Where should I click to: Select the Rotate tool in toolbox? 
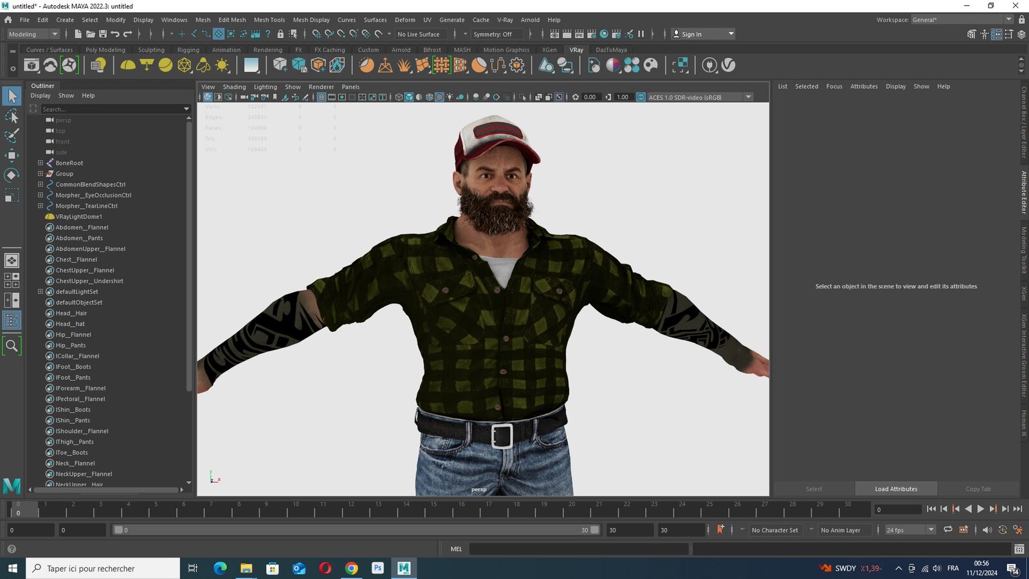pyautogui.click(x=12, y=175)
